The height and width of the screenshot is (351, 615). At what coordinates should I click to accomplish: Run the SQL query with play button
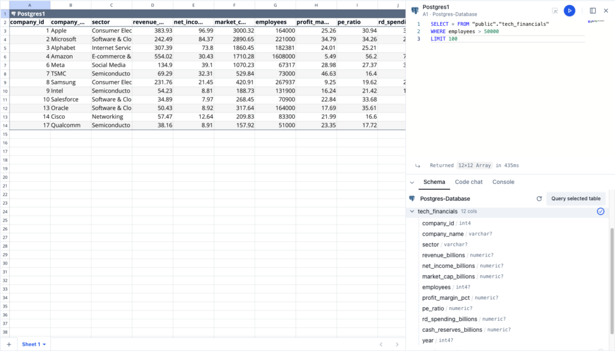tap(569, 11)
